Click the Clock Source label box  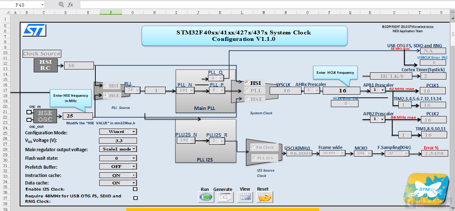coord(42,54)
